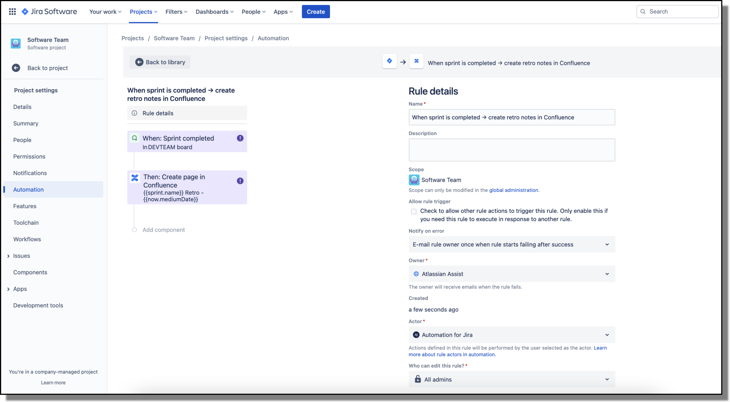Click the warning icon on Sprint completed trigger
Screen dimensions: 730x402
(x=240, y=138)
